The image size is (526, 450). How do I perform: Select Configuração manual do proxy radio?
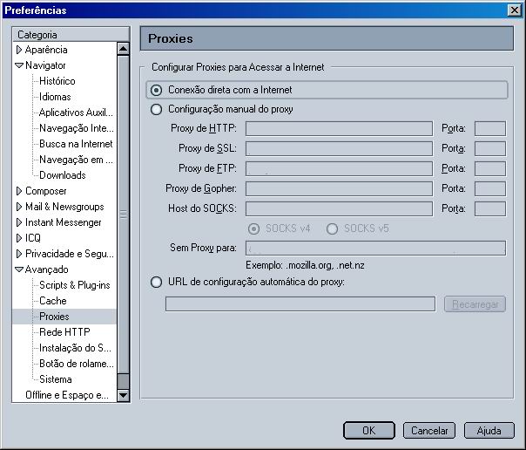click(x=157, y=109)
